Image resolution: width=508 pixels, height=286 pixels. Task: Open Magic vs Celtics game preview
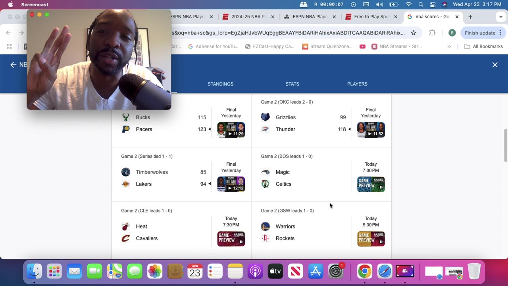[371, 184]
